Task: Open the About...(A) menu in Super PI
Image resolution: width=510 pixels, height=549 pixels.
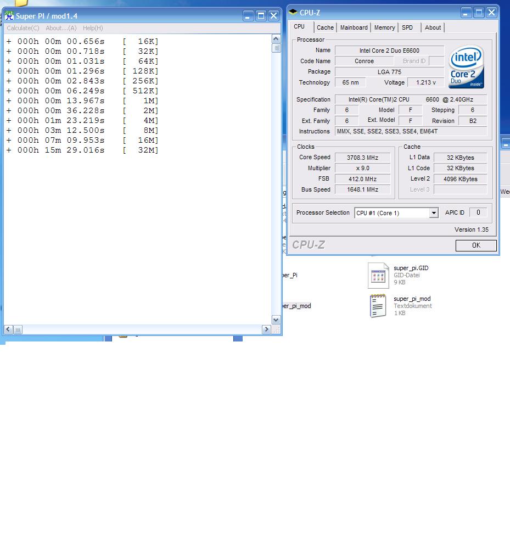Action: coord(61,28)
